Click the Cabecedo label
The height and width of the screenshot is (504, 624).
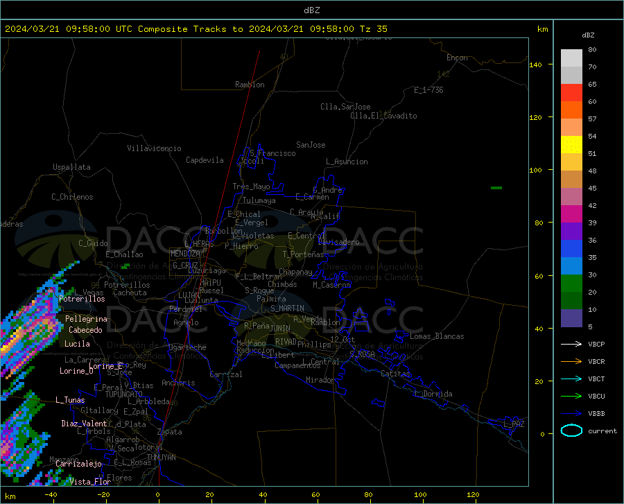pyautogui.click(x=85, y=330)
